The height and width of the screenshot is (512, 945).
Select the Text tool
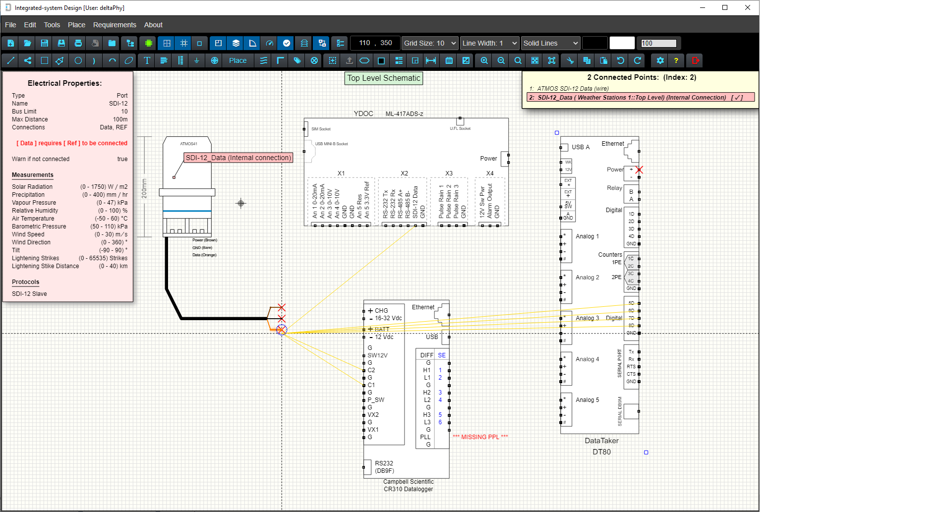click(147, 60)
